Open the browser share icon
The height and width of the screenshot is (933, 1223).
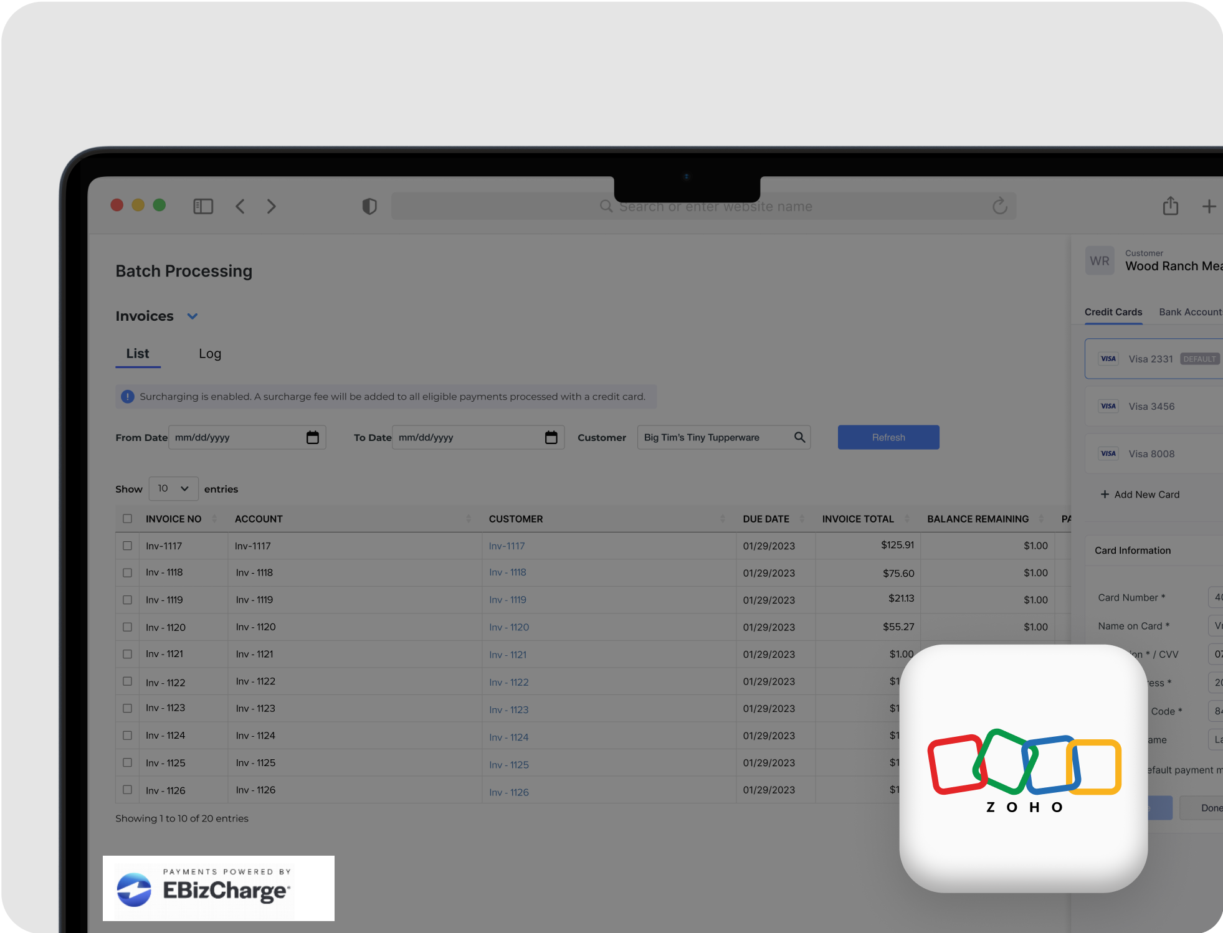click(x=1171, y=206)
